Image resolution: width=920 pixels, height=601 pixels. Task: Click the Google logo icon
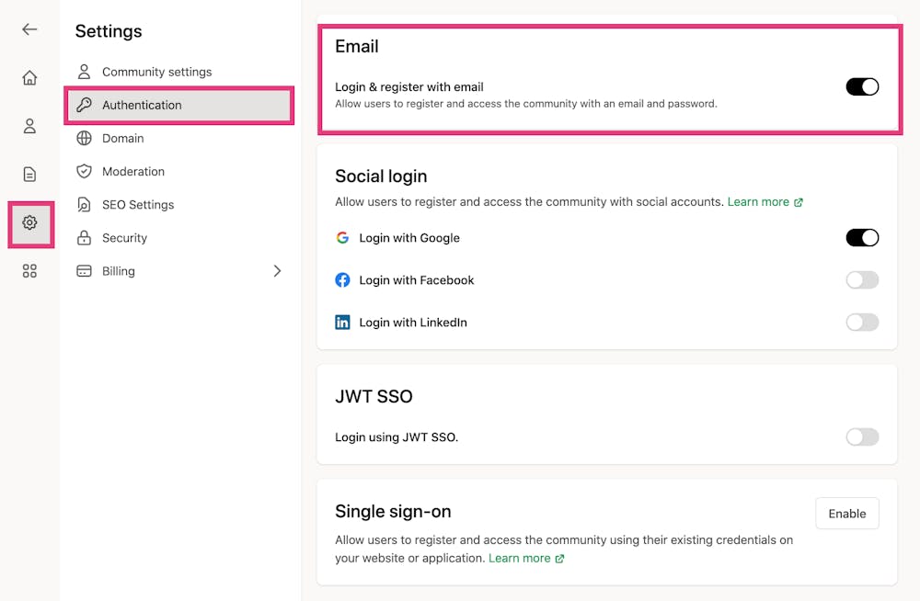pos(342,238)
